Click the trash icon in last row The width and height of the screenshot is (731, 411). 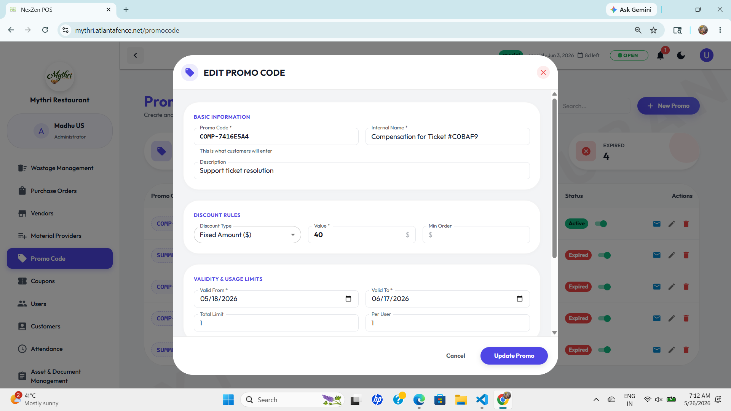tap(686, 350)
